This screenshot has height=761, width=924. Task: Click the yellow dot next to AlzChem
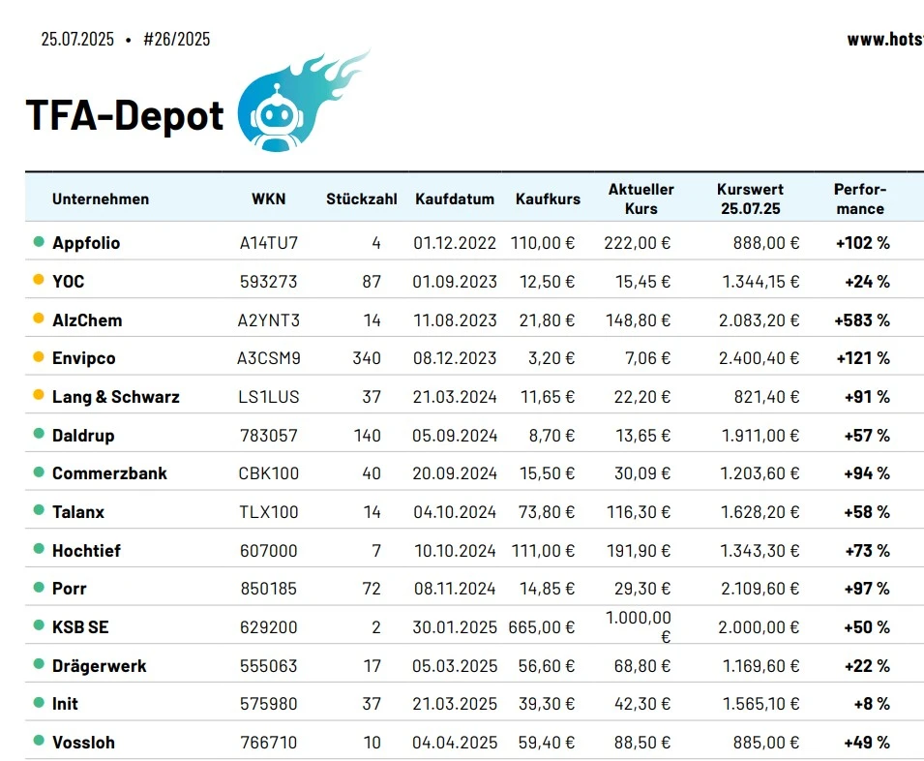[x=39, y=319]
